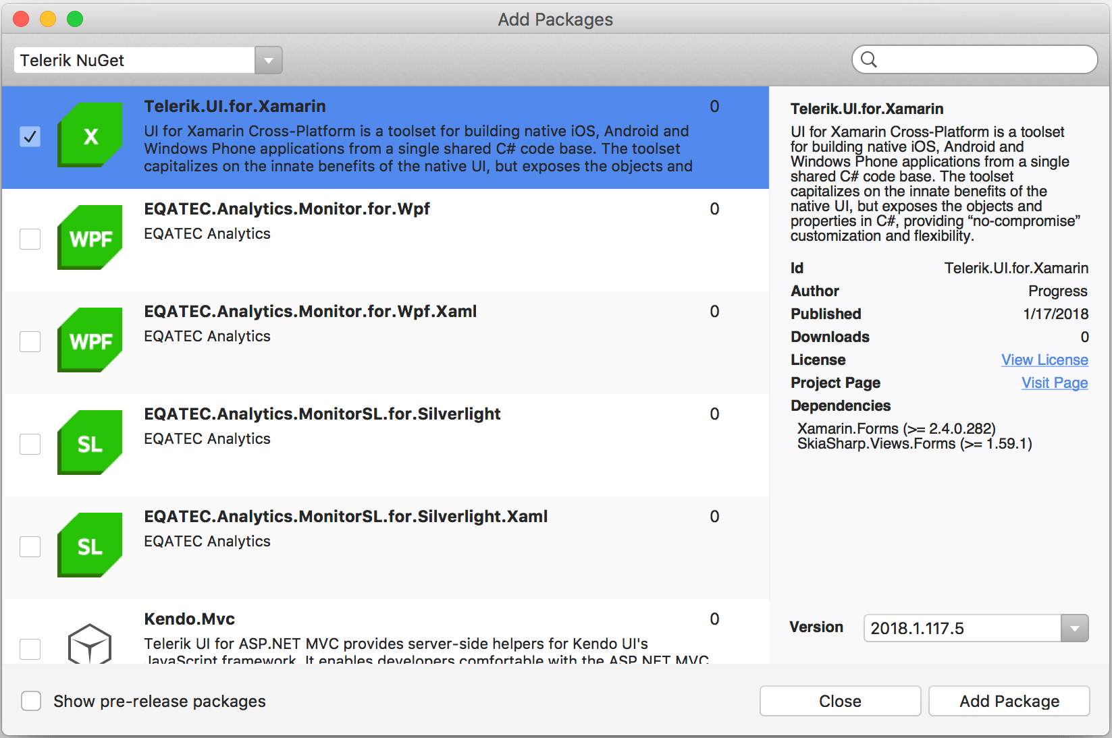Image resolution: width=1112 pixels, height=738 pixels.
Task: Click the SkiaSharp.Views.Forms (>= 1.59.1) dependency
Action: click(x=915, y=444)
